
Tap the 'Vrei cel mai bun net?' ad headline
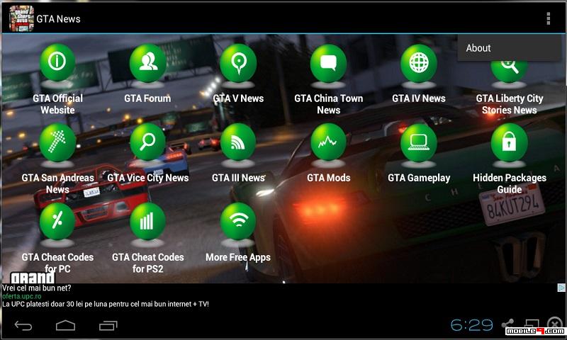click(37, 288)
